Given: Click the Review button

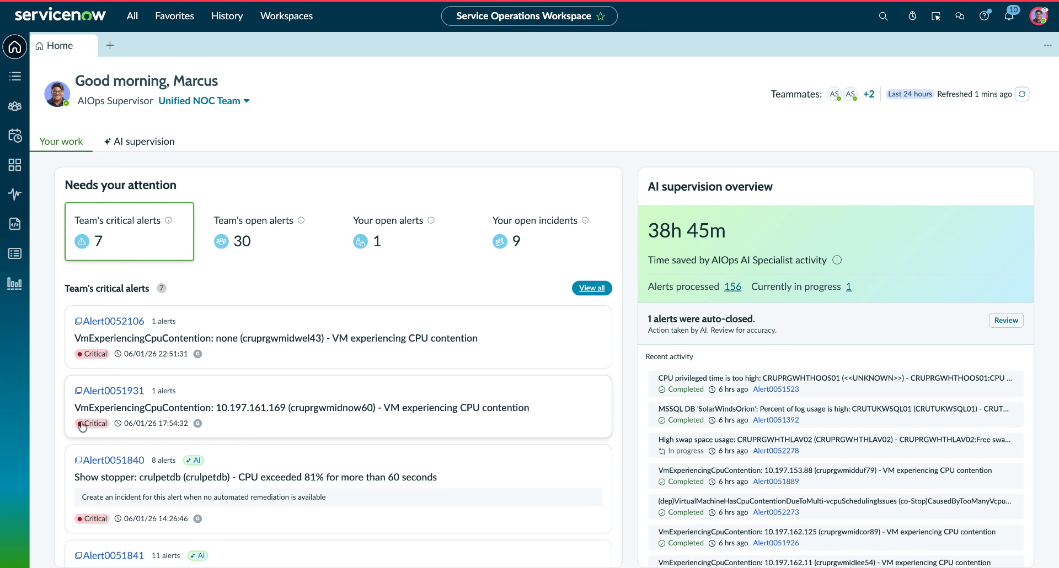Looking at the screenshot, I should [x=1006, y=321].
